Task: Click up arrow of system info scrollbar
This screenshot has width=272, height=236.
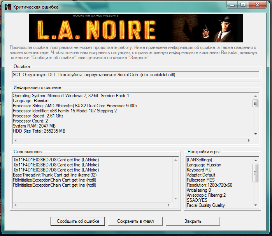Action: [256, 96]
